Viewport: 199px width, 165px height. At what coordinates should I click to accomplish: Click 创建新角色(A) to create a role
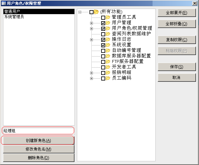[x=38, y=140]
